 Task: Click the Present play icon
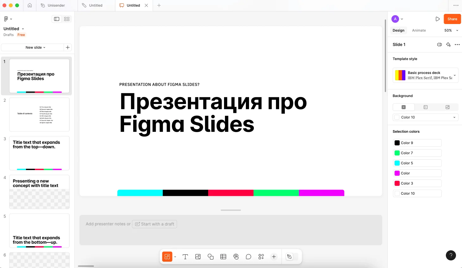437,19
